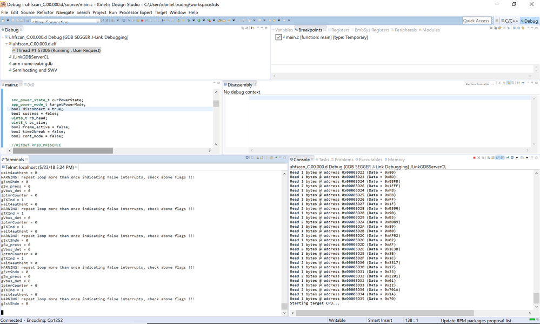This screenshot has width=540, height=324.
Task: Select arm-none-eabi-gdb process entry
Action: click(x=30, y=63)
